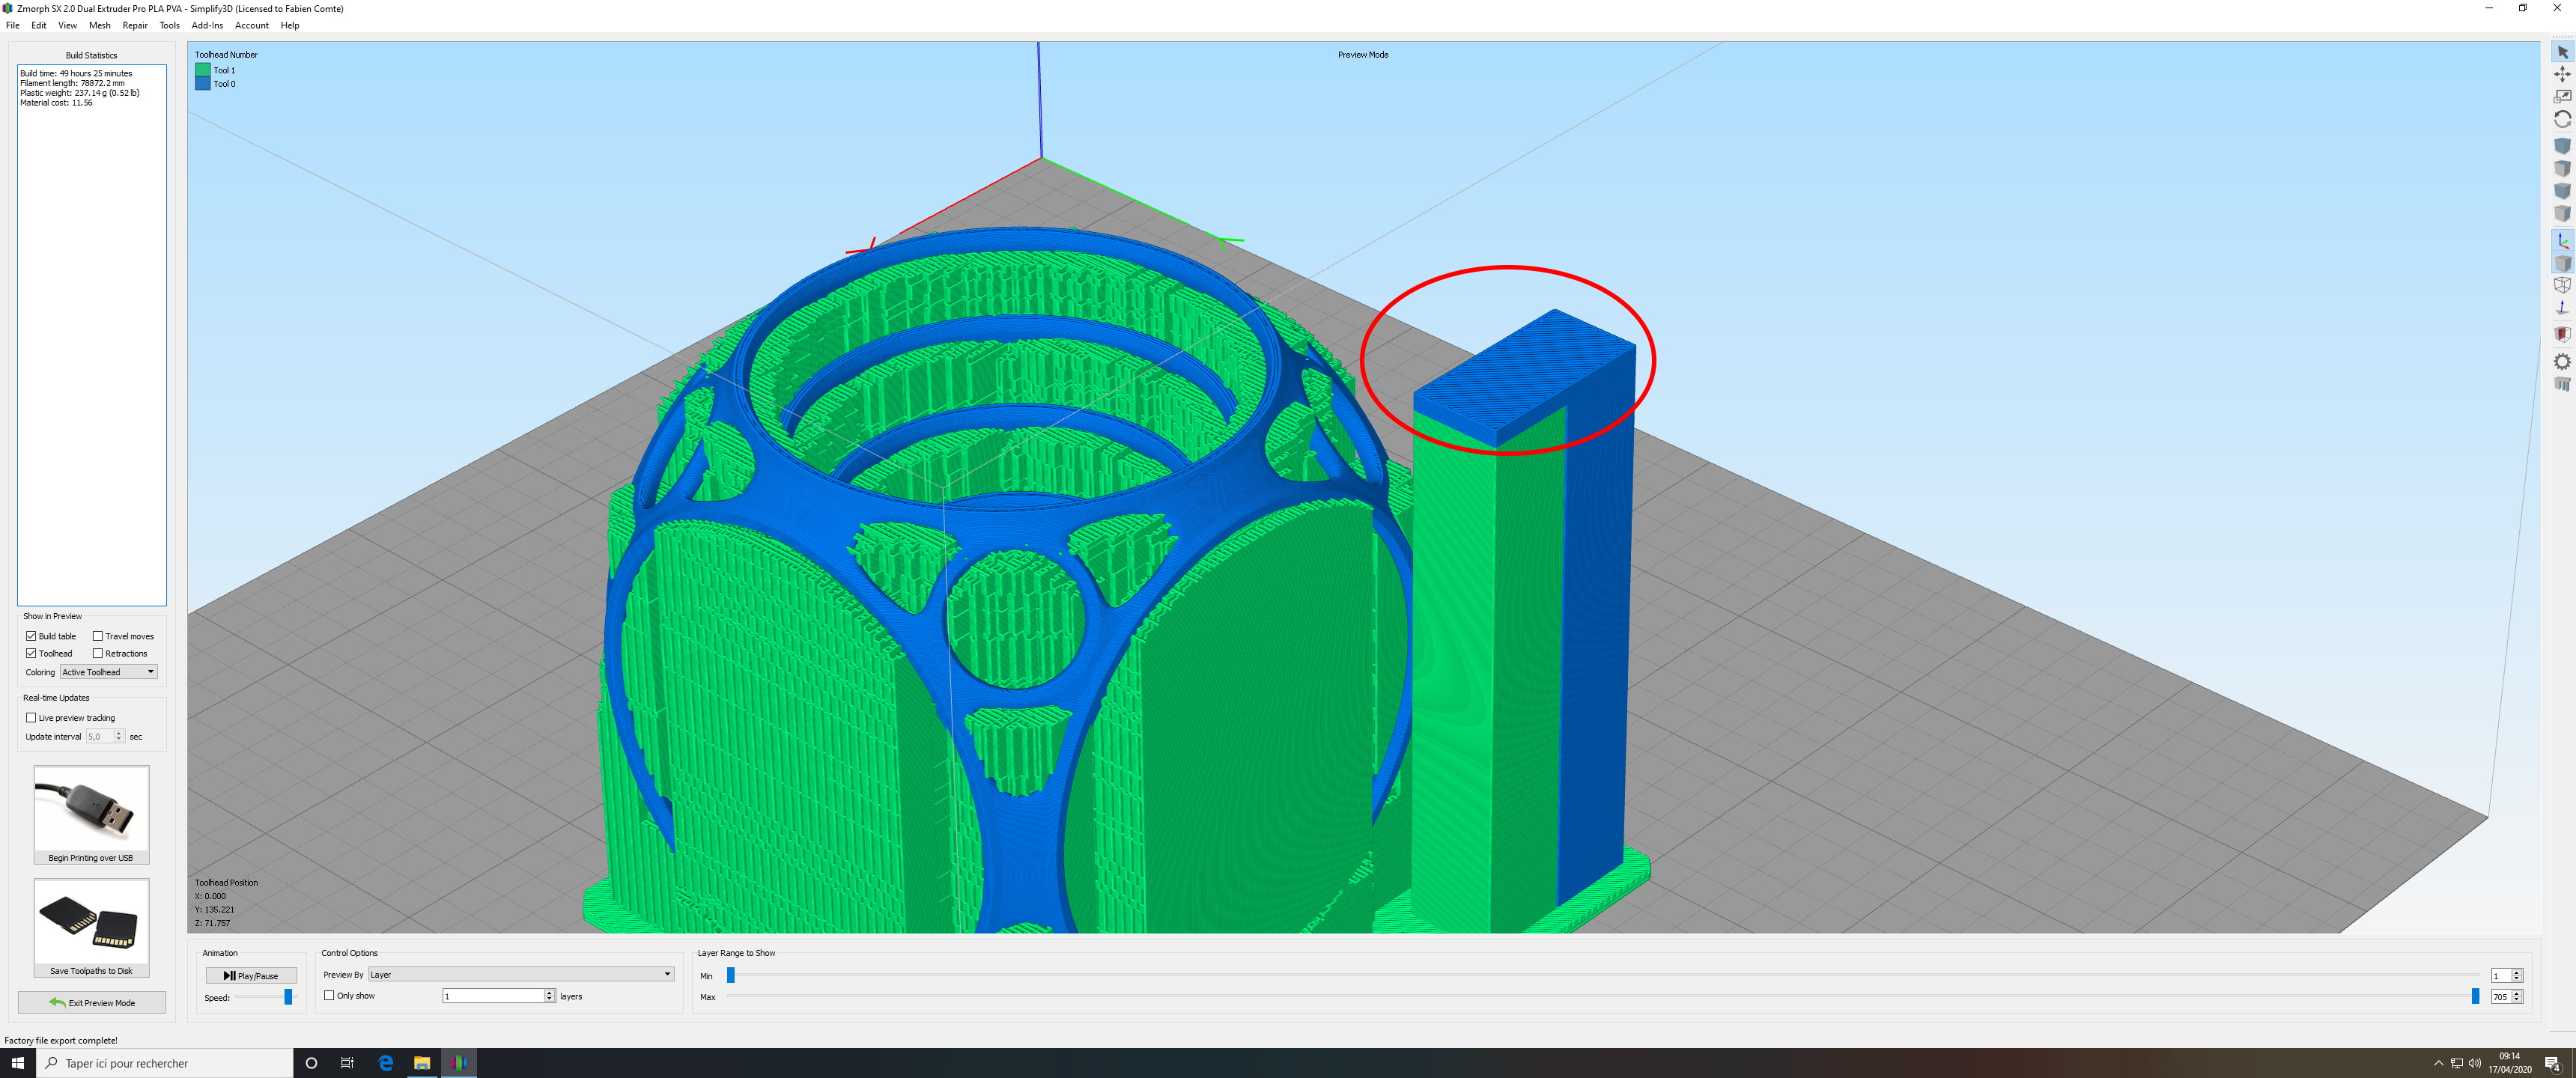Switch to the front-face cube view
The image size is (2576, 1078).
[2562, 191]
